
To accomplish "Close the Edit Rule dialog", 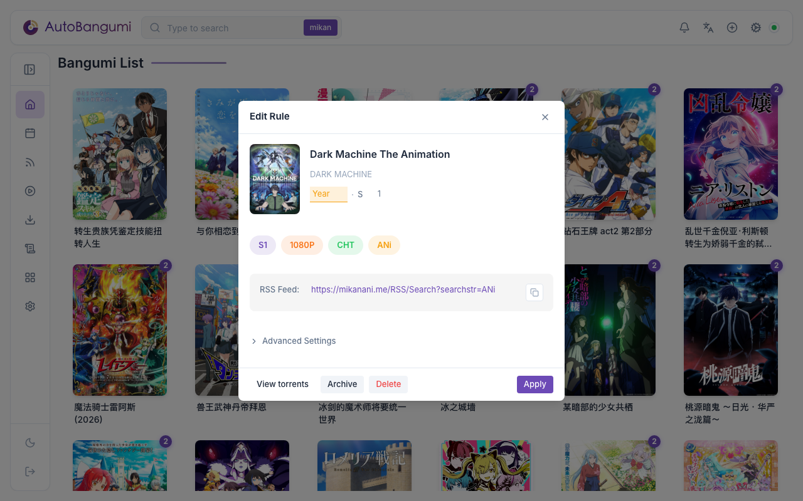I will pos(545,117).
